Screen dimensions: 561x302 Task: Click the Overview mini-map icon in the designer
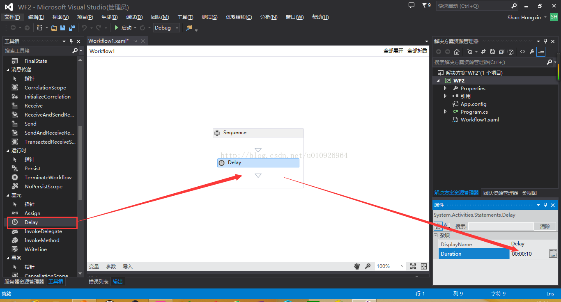point(424,266)
